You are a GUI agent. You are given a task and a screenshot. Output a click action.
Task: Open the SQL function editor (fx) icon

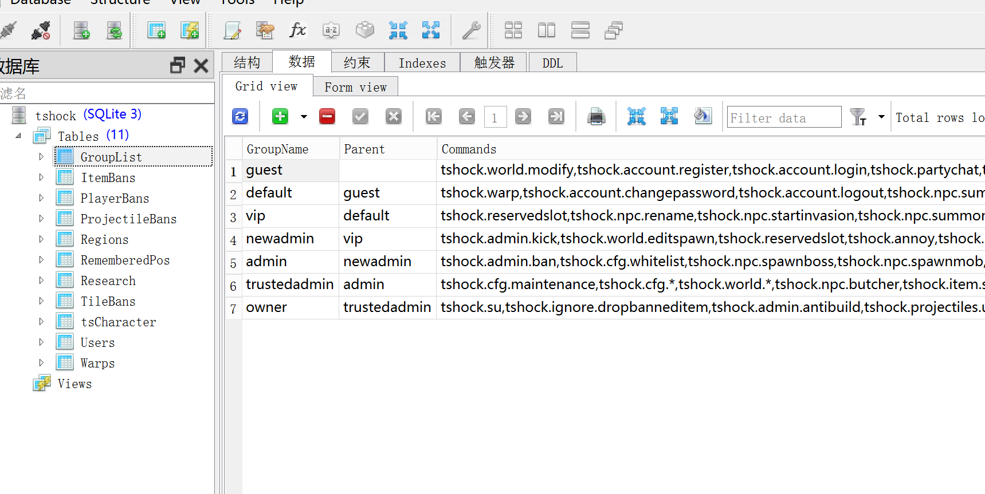click(297, 30)
